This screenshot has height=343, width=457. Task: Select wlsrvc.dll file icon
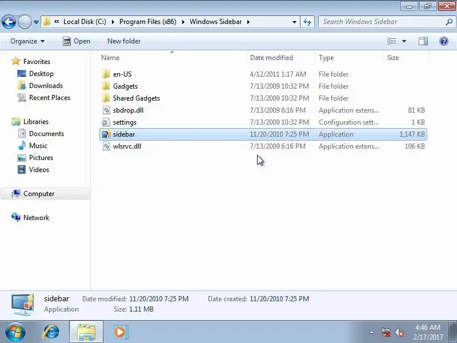click(106, 146)
